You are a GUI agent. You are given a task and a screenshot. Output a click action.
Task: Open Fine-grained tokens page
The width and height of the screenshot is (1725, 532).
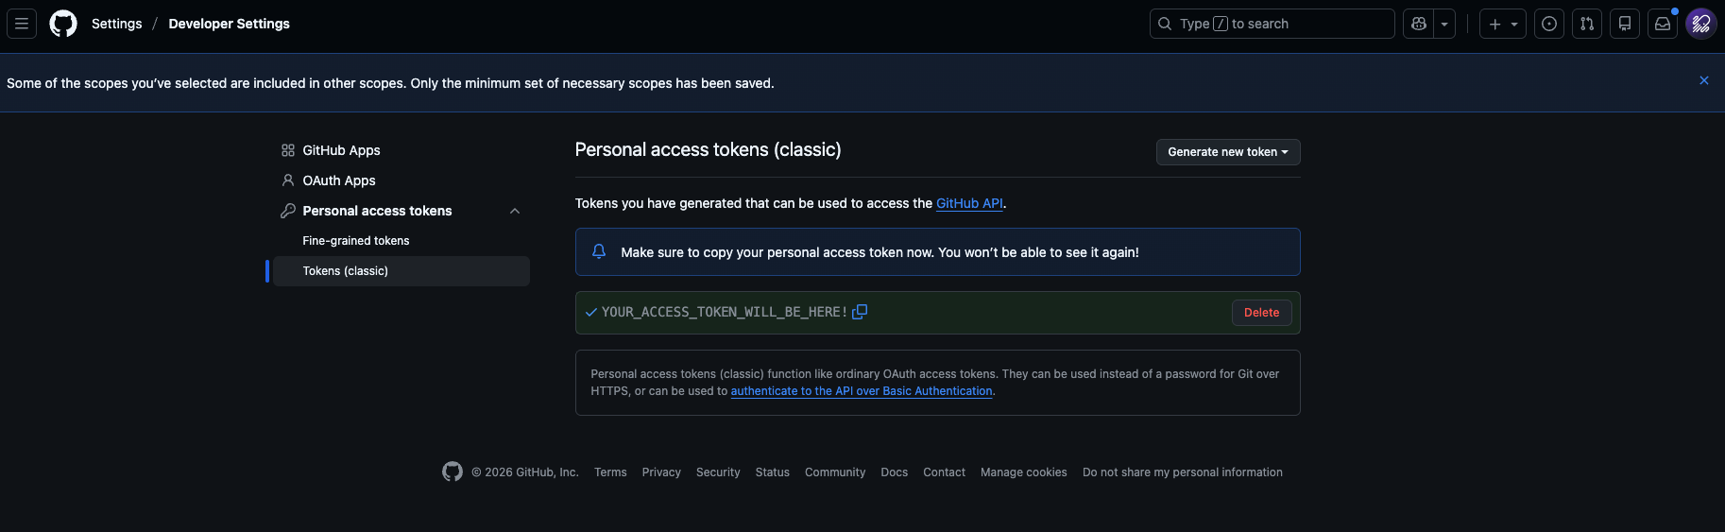point(356,241)
